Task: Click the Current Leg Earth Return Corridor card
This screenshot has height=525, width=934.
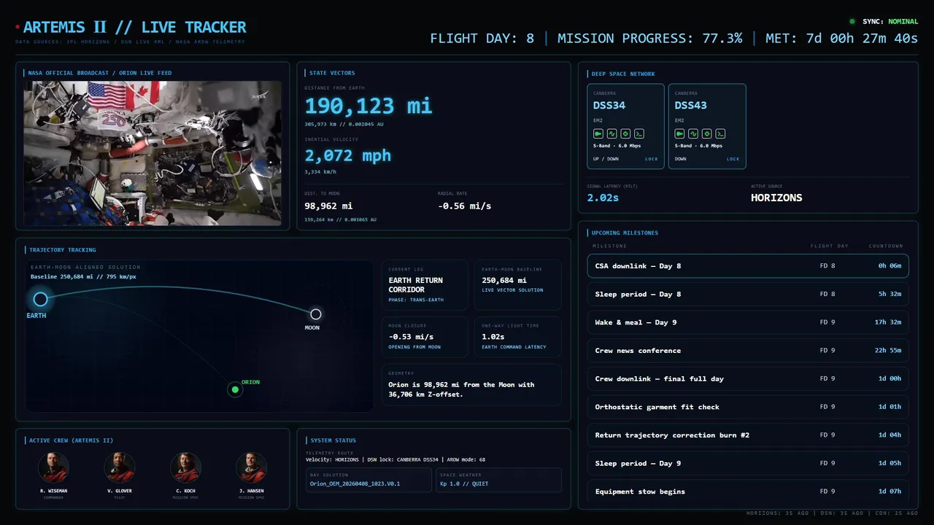Action: point(425,285)
